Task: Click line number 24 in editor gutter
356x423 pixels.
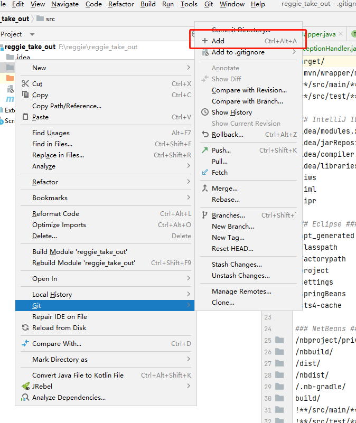Action: [x=267, y=328]
